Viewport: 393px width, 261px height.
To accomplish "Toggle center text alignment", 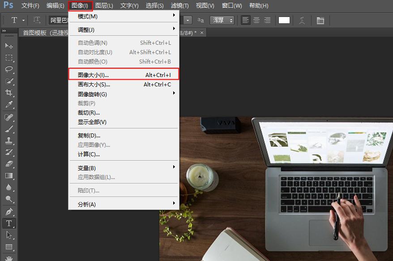I will pos(256,20).
